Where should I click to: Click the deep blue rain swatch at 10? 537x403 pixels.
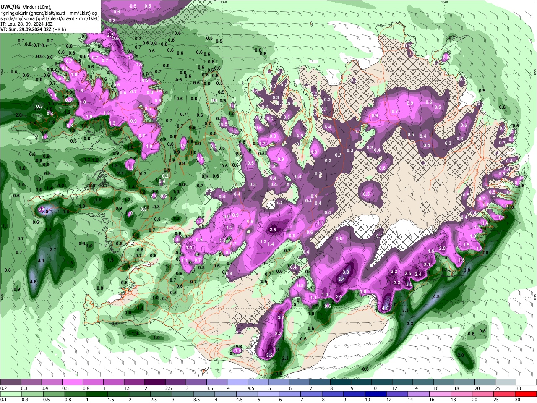click(x=376, y=394)
